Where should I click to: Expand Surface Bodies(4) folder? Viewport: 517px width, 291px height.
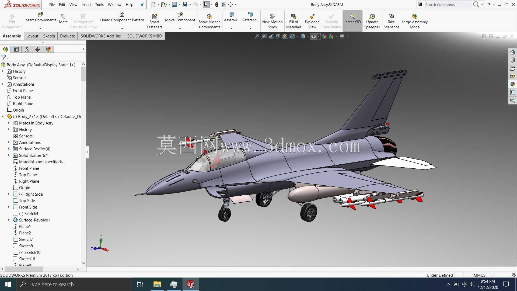(9, 149)
